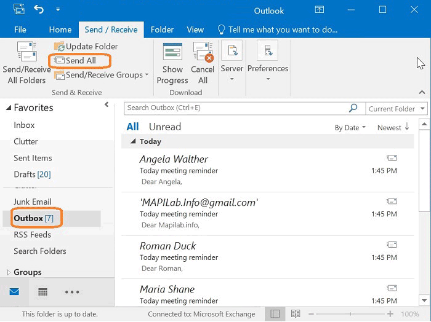Click the zoom out minus button
The image size is (431, 322).
311,314
